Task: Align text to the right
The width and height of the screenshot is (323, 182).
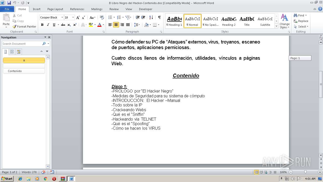Action: click(x=122, y=25)
